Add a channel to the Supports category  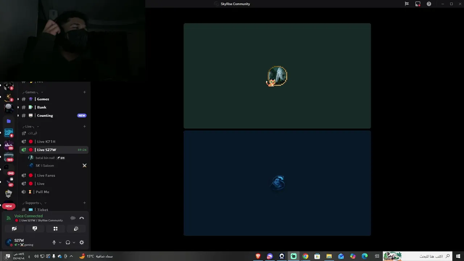pos(84,203)
